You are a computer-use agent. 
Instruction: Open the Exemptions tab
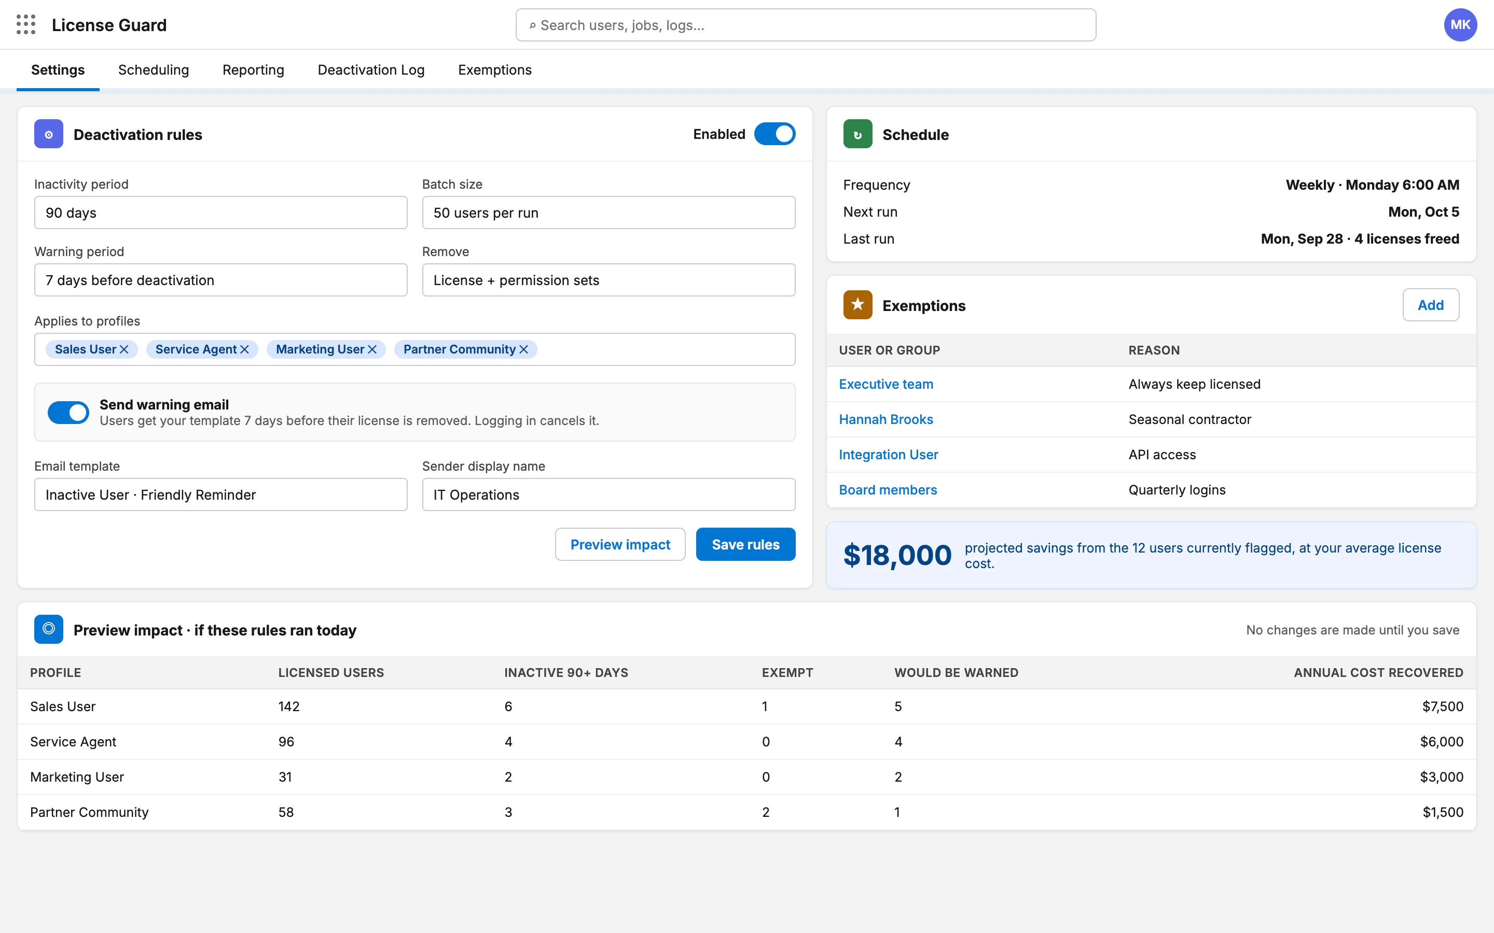click(x=494, y=70)
